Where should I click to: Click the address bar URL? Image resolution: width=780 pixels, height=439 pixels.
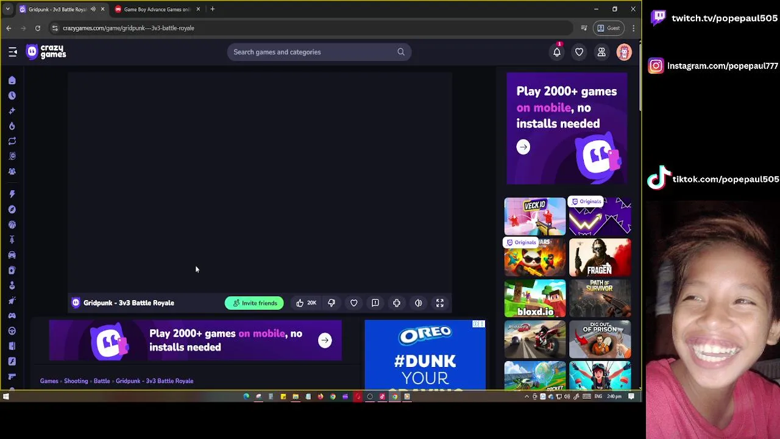(x=129, y=28)
